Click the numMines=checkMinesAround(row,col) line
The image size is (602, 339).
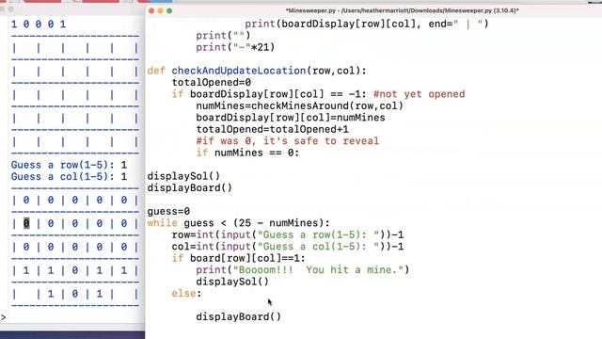tap(299, 105)
